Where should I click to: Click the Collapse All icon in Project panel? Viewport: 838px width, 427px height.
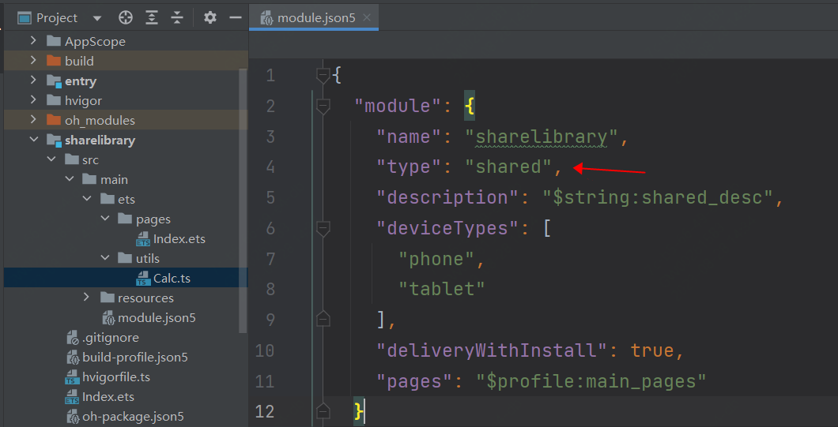(177, 17)
